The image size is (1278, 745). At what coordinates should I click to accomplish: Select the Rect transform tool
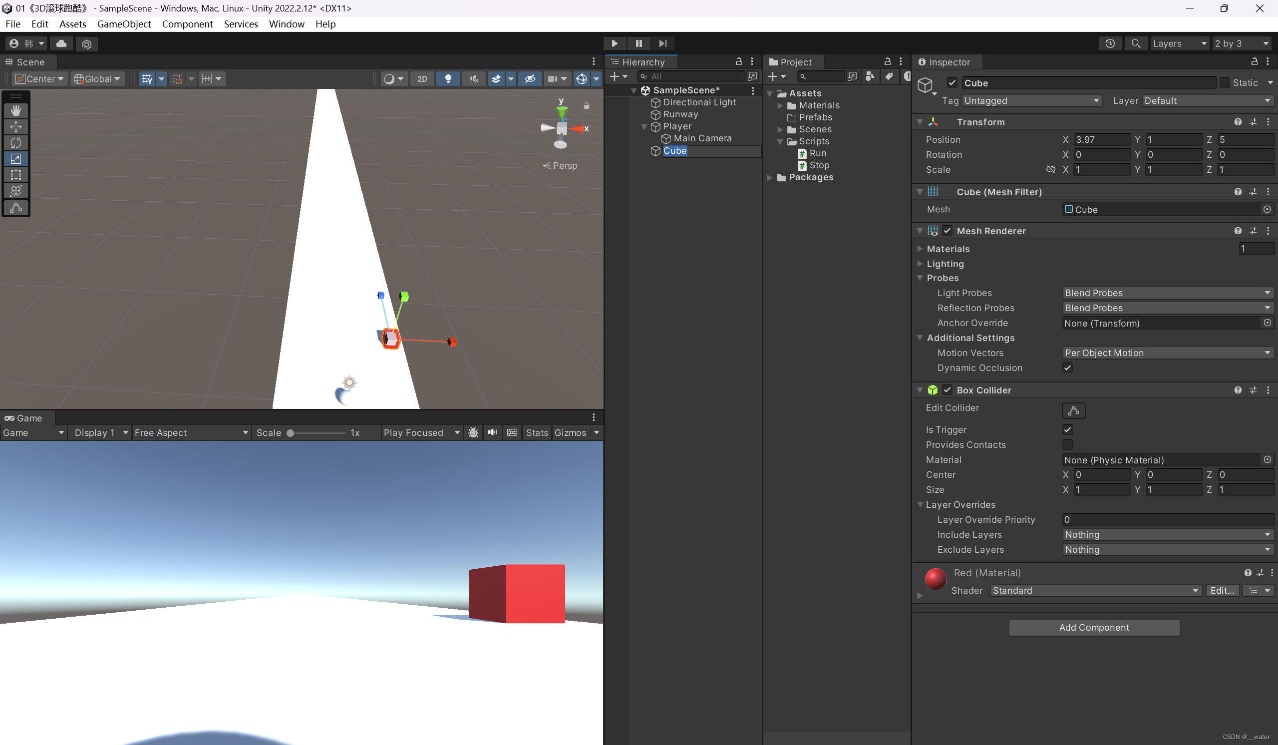pyautogui.click(x=15, y=175)
